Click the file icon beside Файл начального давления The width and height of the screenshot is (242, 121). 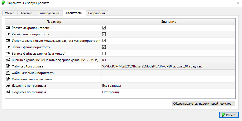tap(8, 79)
